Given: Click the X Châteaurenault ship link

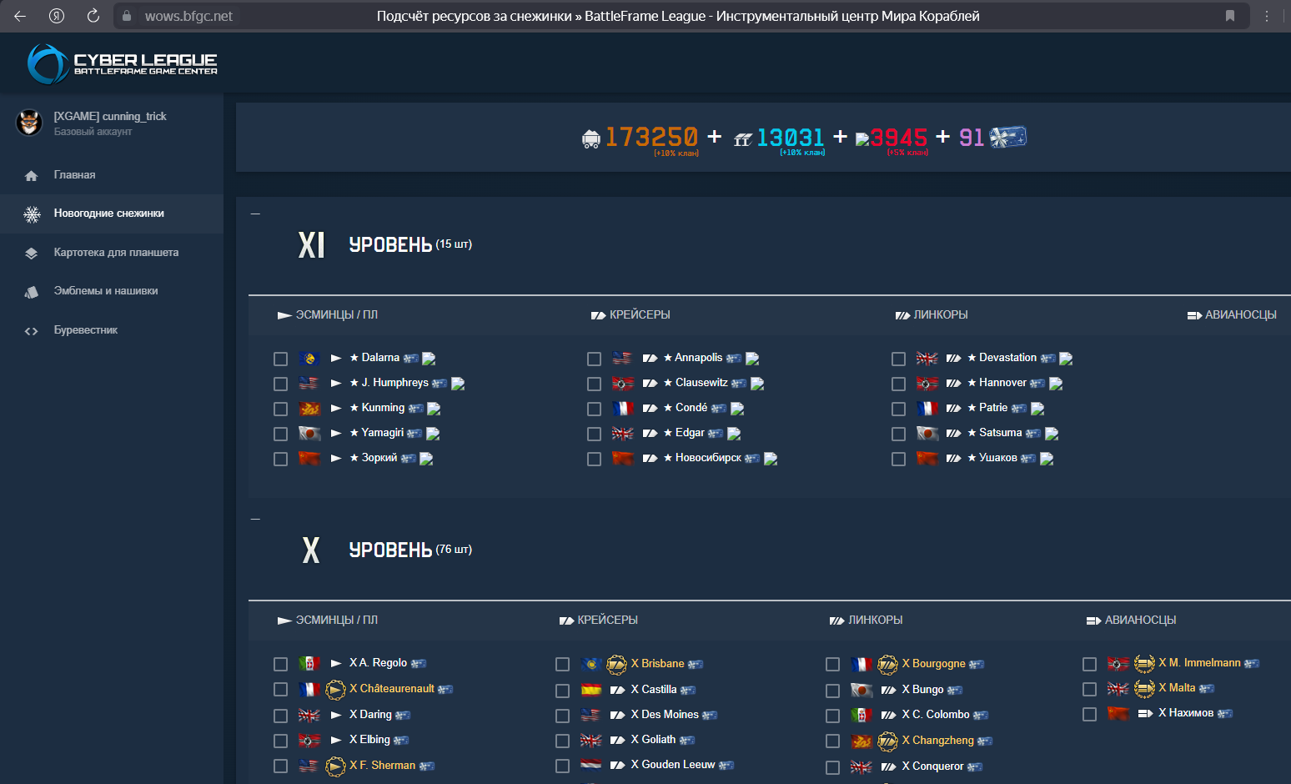Looking at the screenshot, I should [x=391, y=689].
